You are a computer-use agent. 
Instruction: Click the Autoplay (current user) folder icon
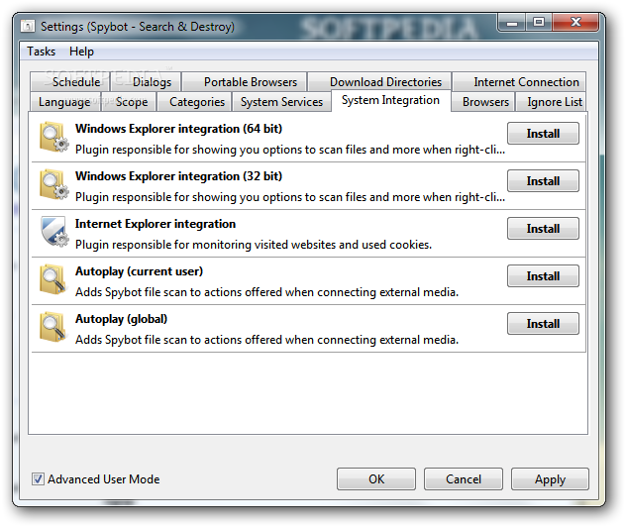tap(53, 279)
